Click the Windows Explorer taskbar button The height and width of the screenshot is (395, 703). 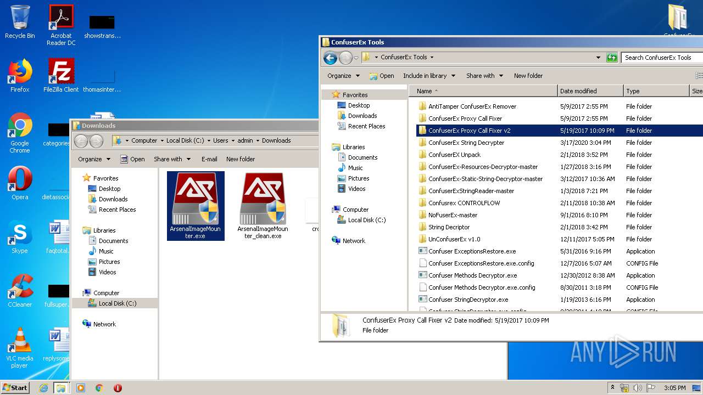[61, 388]
